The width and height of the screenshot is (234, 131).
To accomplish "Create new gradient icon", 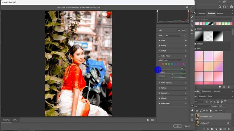I will pyautogui.click(x=224, y=87).
